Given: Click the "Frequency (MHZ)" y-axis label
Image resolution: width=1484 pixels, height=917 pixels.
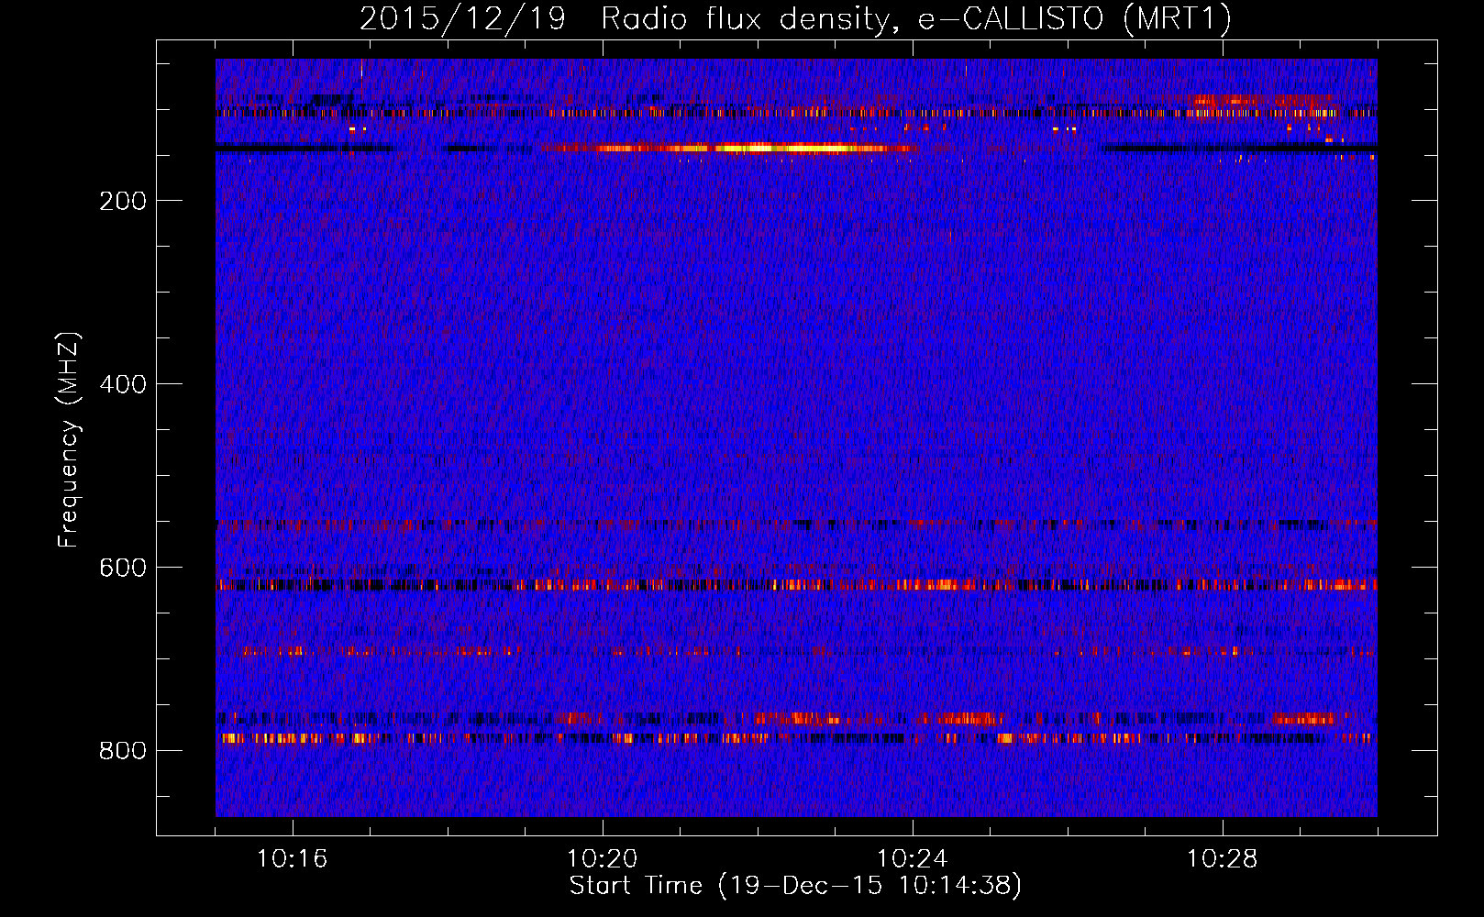Looking at the screenshot, I should [x=69, y=440].
